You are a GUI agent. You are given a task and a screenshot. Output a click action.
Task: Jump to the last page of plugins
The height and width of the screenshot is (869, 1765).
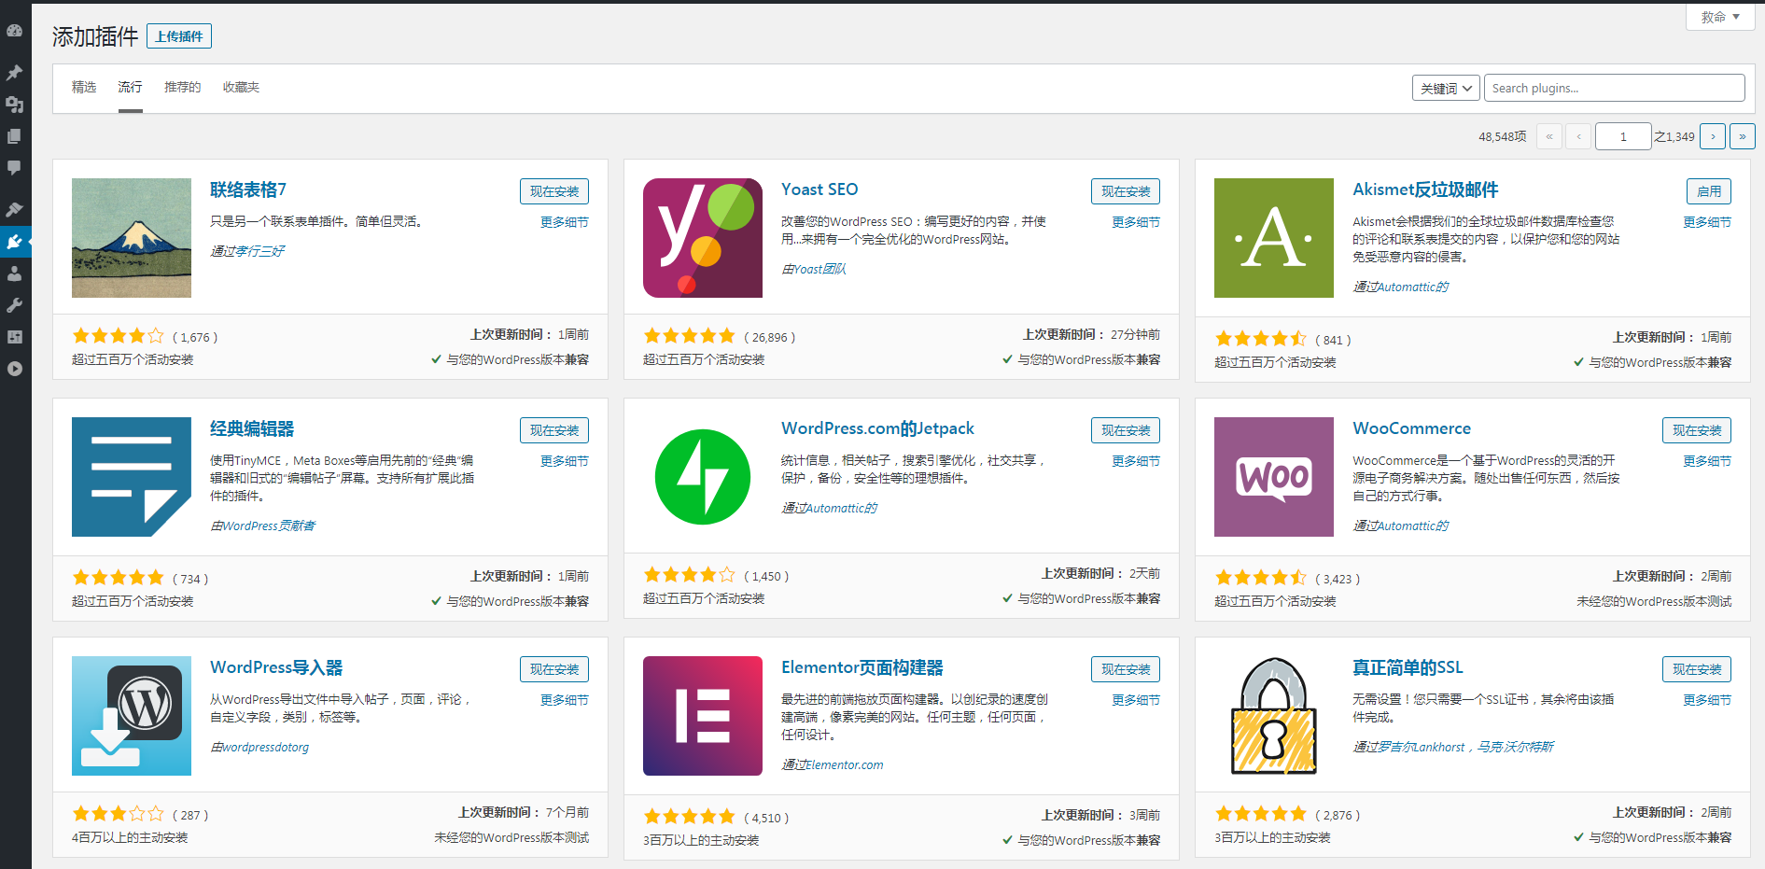pyautogui.click(x=1743, y=136)
